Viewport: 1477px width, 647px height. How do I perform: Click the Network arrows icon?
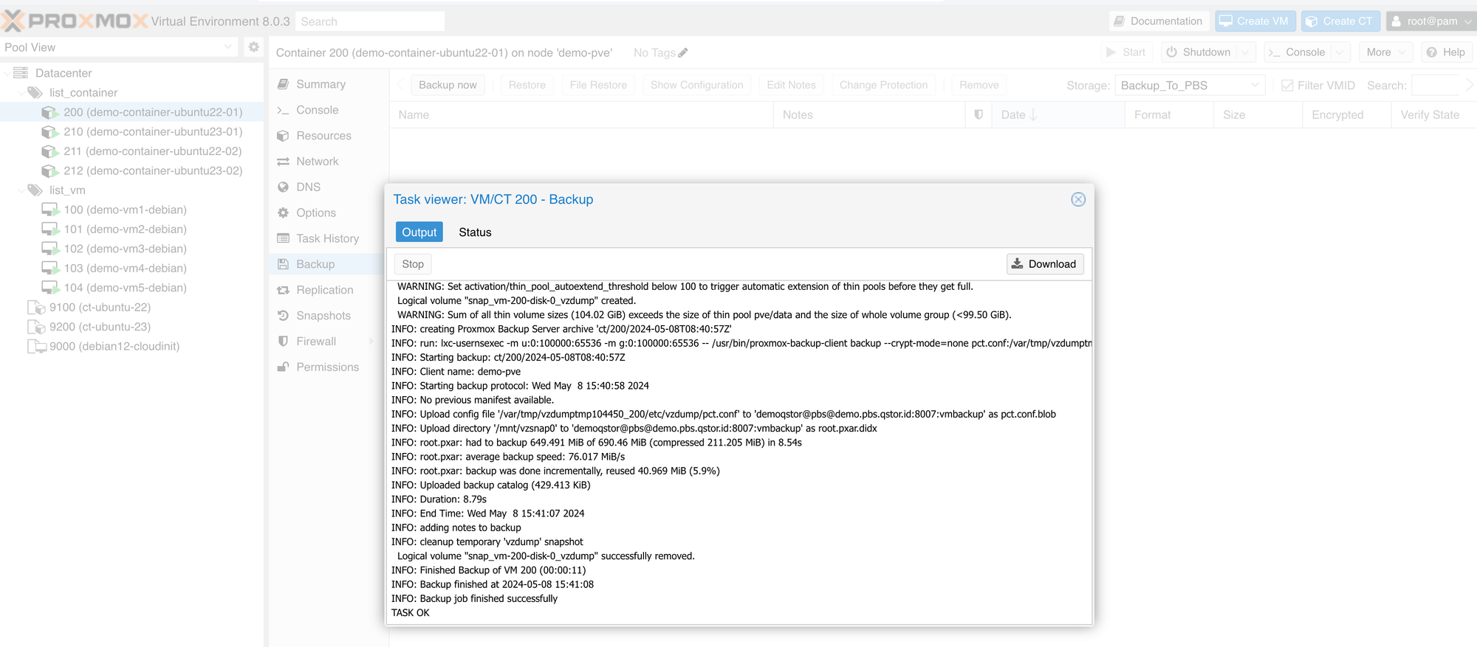283,162
